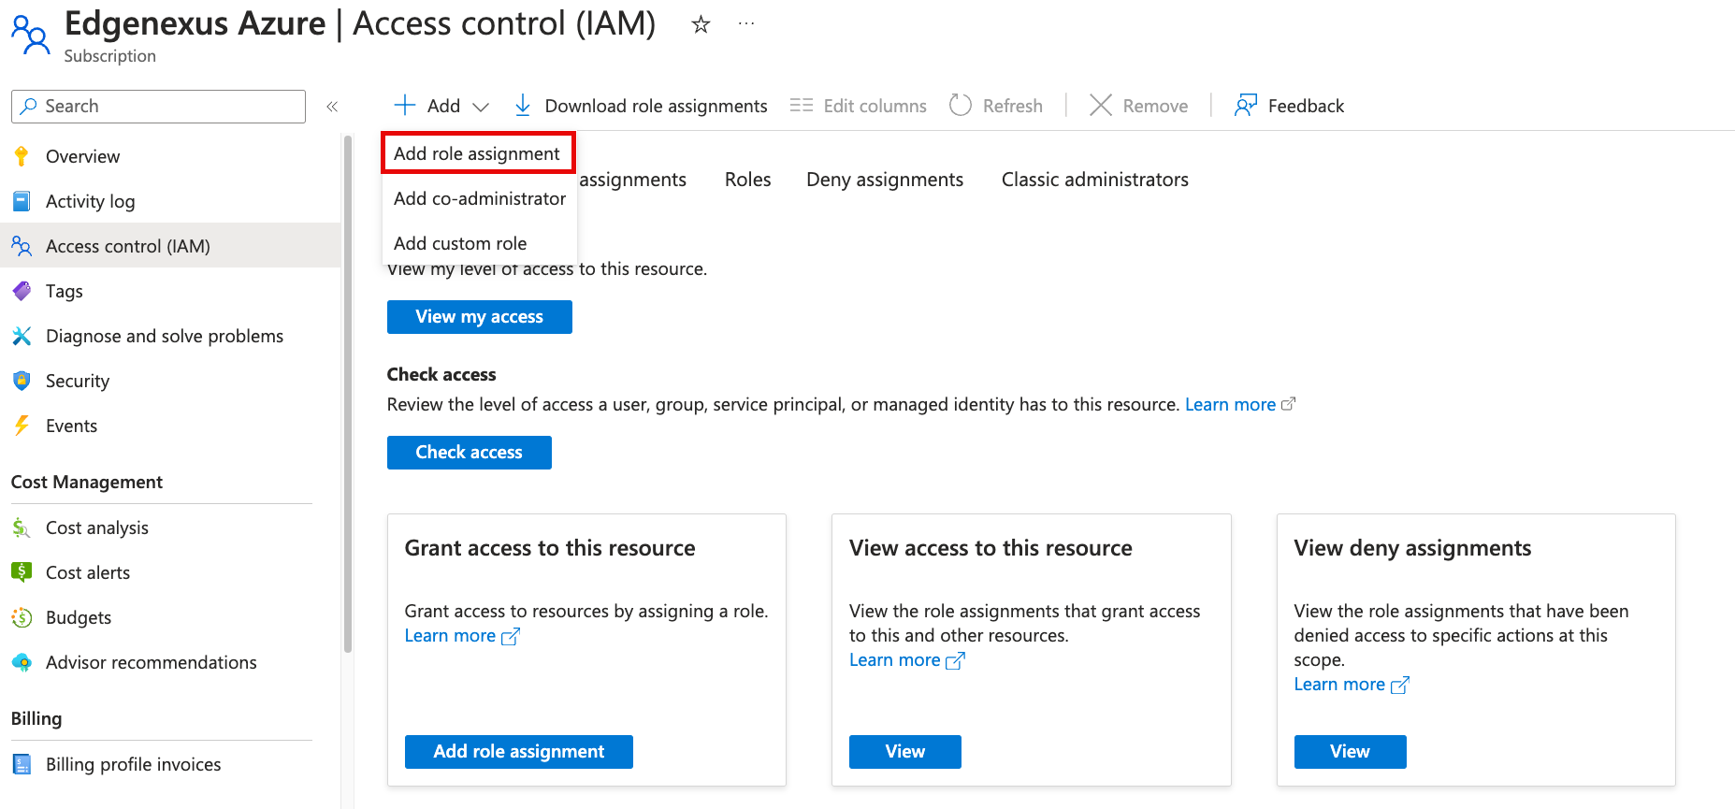The width and height of the screenshot is (1735, 809).
Task: Click the Overview key icon
Action: point(22,156)
